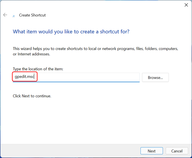Go back using the arrow icon
The width and height of the screenshot is (192, 158).
click(5, 15)
